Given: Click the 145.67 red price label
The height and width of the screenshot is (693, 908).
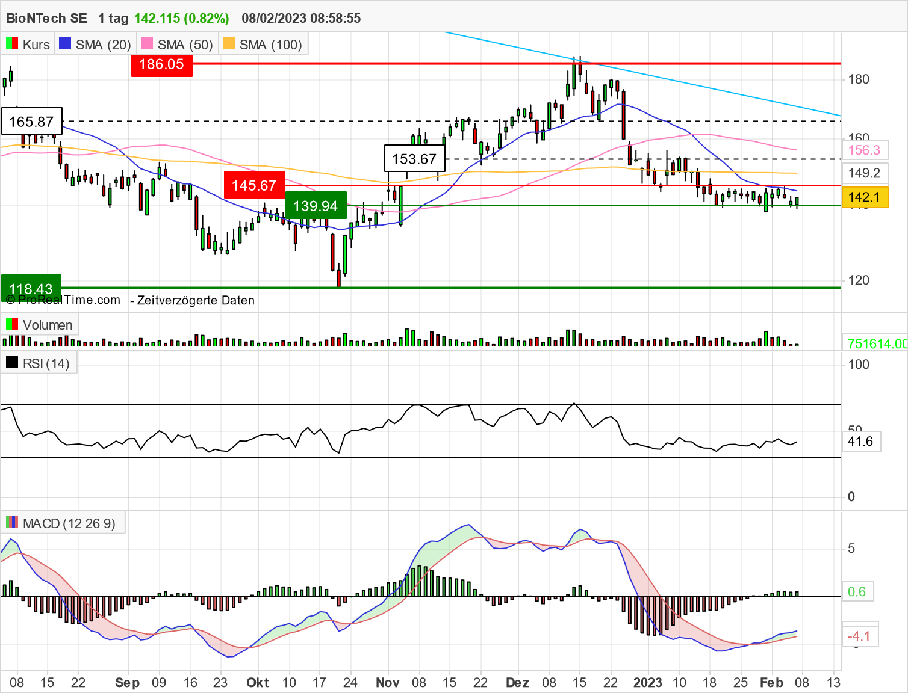Looking at the screenshot, I should click(x=253, y=185).
